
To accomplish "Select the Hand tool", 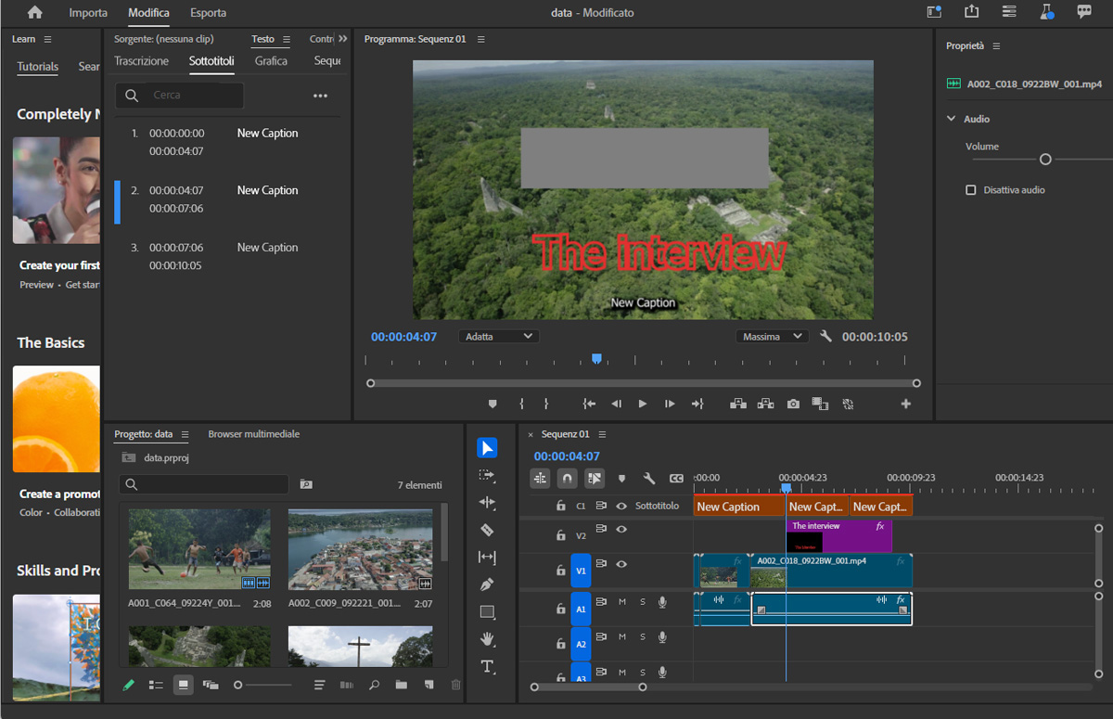I will (x=487, y=639).
